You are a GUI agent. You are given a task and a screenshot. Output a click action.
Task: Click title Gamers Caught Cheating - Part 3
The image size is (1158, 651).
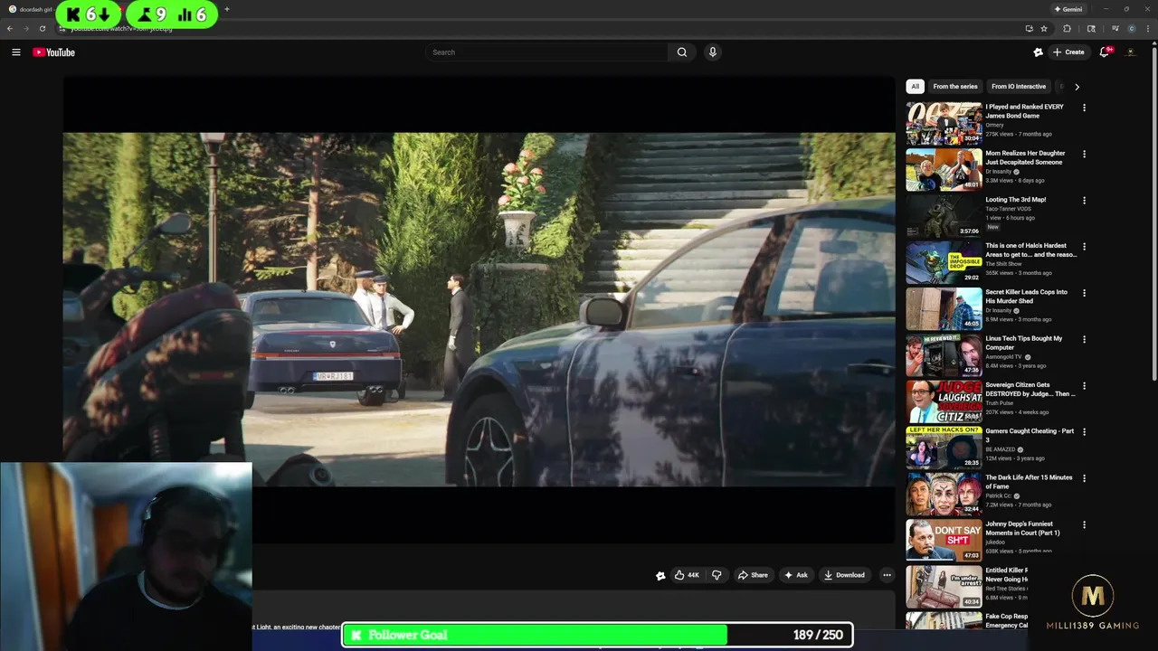tap(1030, 435)
